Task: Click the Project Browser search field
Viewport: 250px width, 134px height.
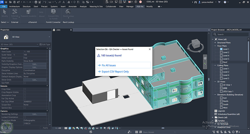Action: 230,34
